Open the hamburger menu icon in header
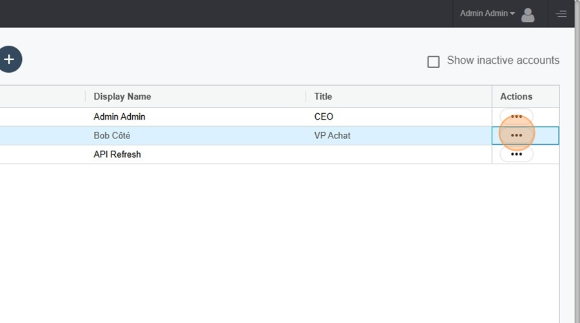The image size is (580, 323). coord(561,14)
